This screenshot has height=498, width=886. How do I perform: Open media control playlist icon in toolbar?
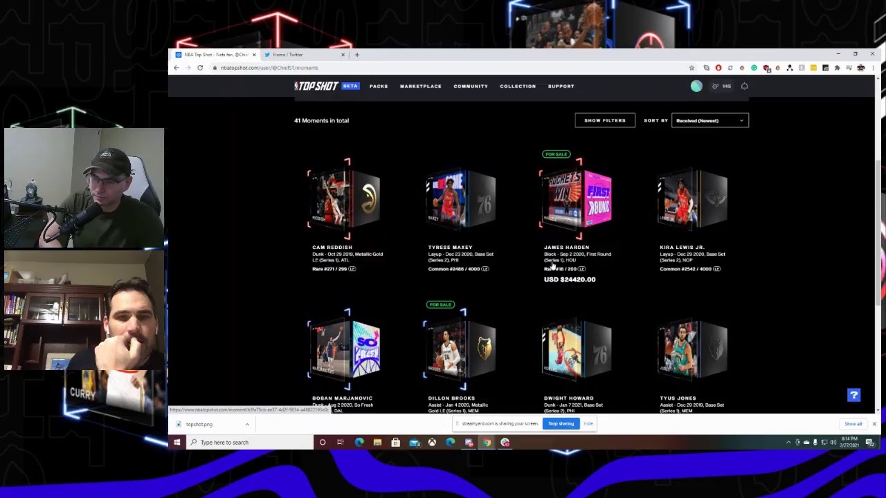click(849, 68)
